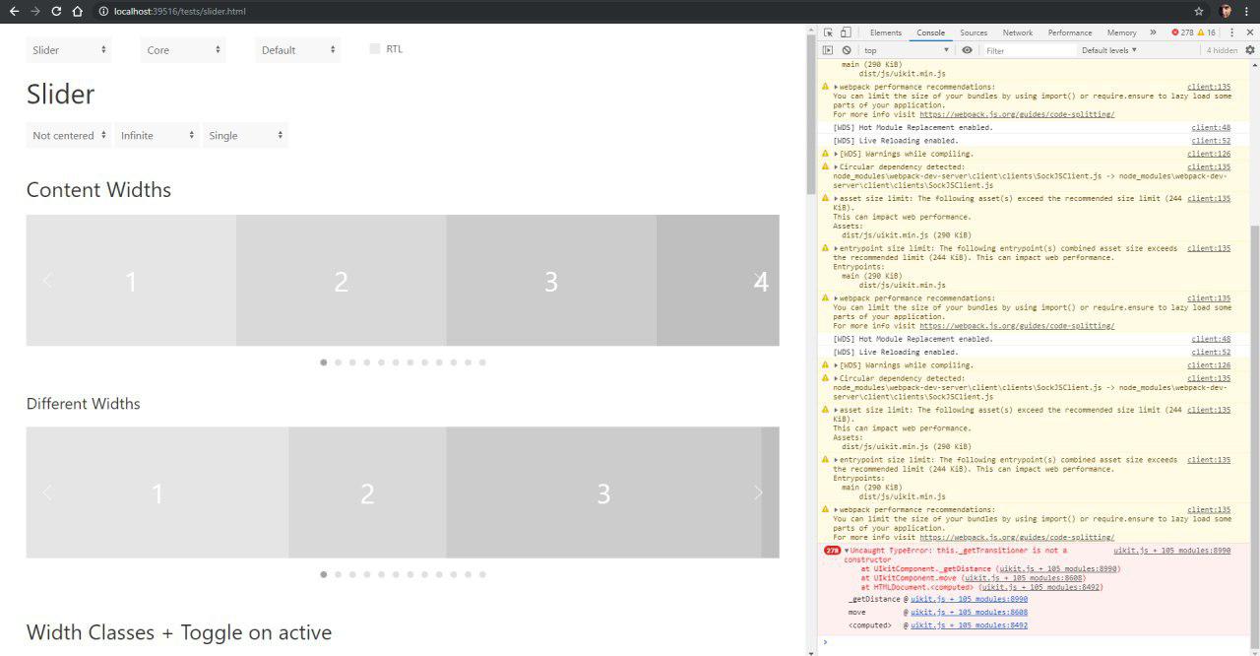Switch to the Network tab
This screenshot has width=1260, height=656.
point(1018,32)
